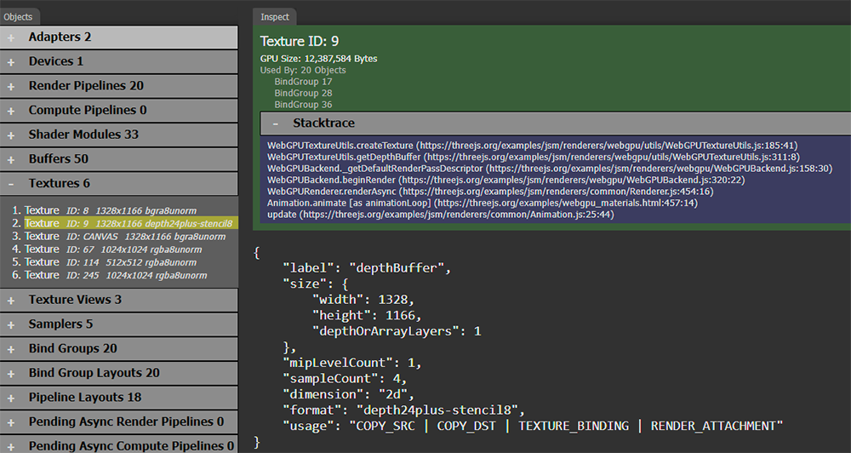Click the WebGPURenderer.renderAsync stack frame
Image resolution: width=851 pixels, height=453 pixels.
(490, 192)
